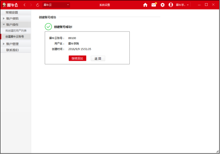This screenshot has height=154, width=220.
Task: Open messages via envelope icon
Action: [x=154, y=5]
